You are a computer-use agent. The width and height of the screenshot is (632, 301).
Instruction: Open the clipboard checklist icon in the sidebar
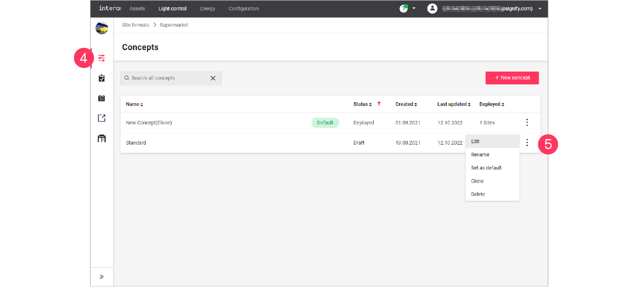click(101, 78)
